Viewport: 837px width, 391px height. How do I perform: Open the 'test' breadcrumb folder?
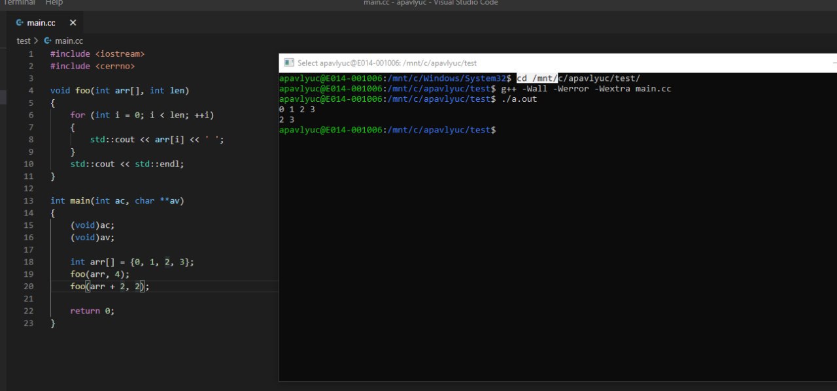[24, 40]
